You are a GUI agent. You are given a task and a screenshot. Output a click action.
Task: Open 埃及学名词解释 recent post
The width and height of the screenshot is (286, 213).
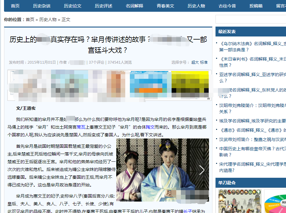click(x=252, y=121)
